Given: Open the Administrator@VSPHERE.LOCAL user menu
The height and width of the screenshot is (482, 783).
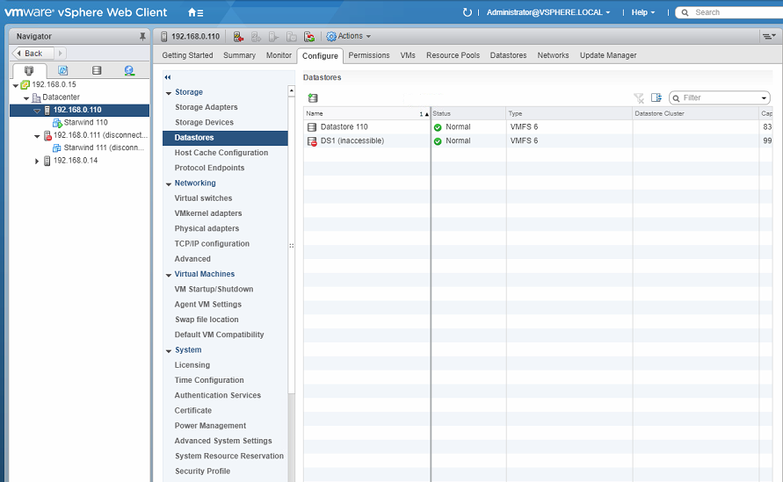Looking at the screenshot, I should (548, 12).
